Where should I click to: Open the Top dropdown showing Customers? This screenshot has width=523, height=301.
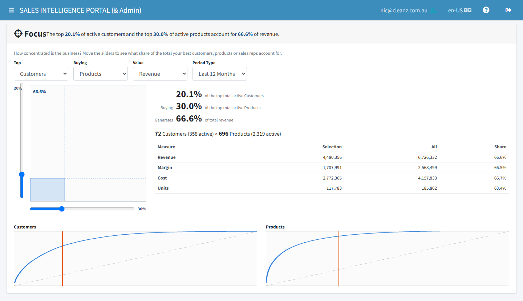pyautogui.click(x=41, y=74)
